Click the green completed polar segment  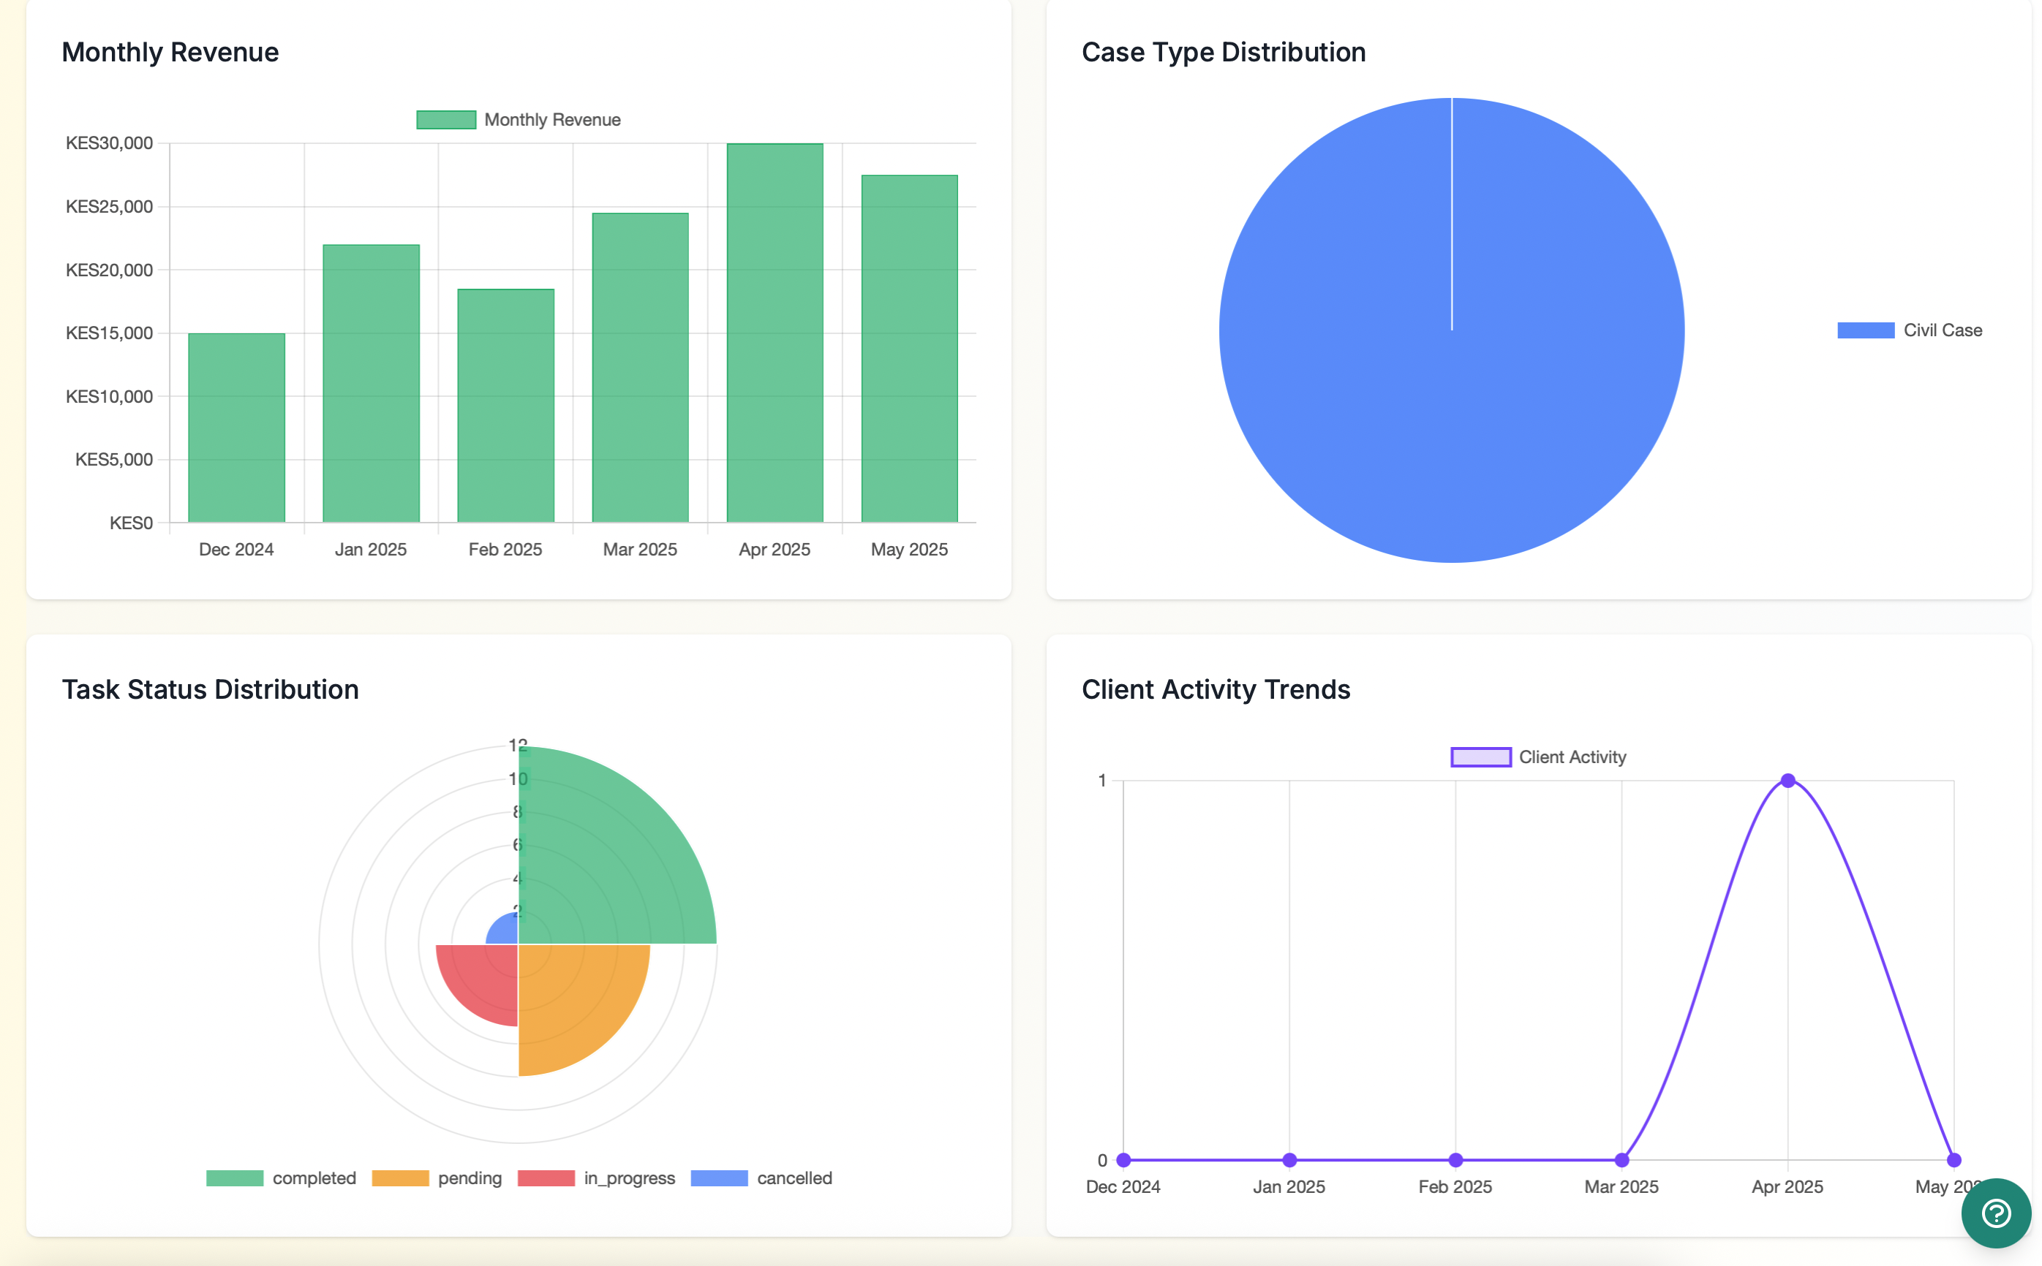(603, 863)
